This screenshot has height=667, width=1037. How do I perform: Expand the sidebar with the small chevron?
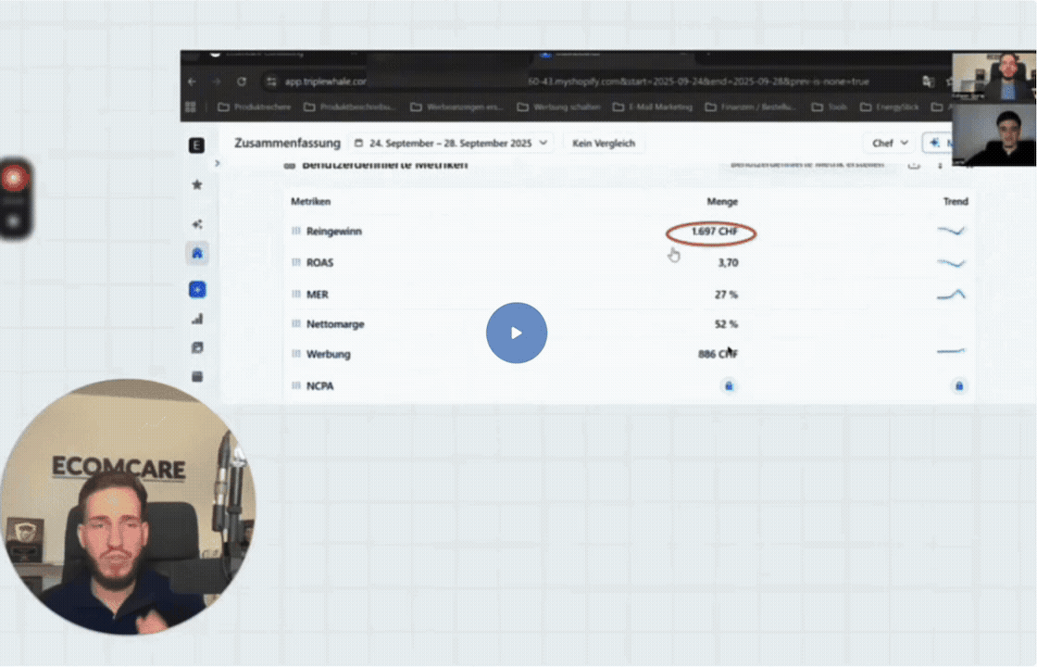pos(218,164)
